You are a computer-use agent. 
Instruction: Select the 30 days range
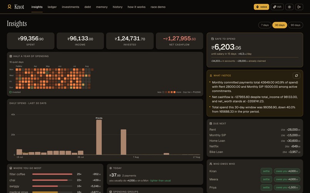click(x=280, y=25)
